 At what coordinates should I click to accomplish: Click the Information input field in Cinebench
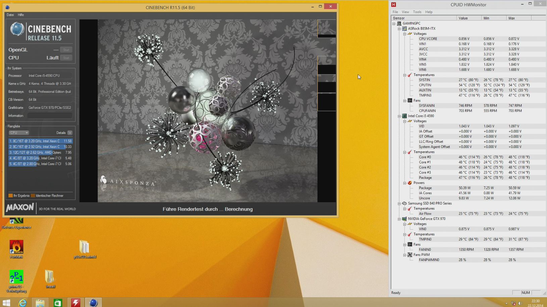coord(50,116)
